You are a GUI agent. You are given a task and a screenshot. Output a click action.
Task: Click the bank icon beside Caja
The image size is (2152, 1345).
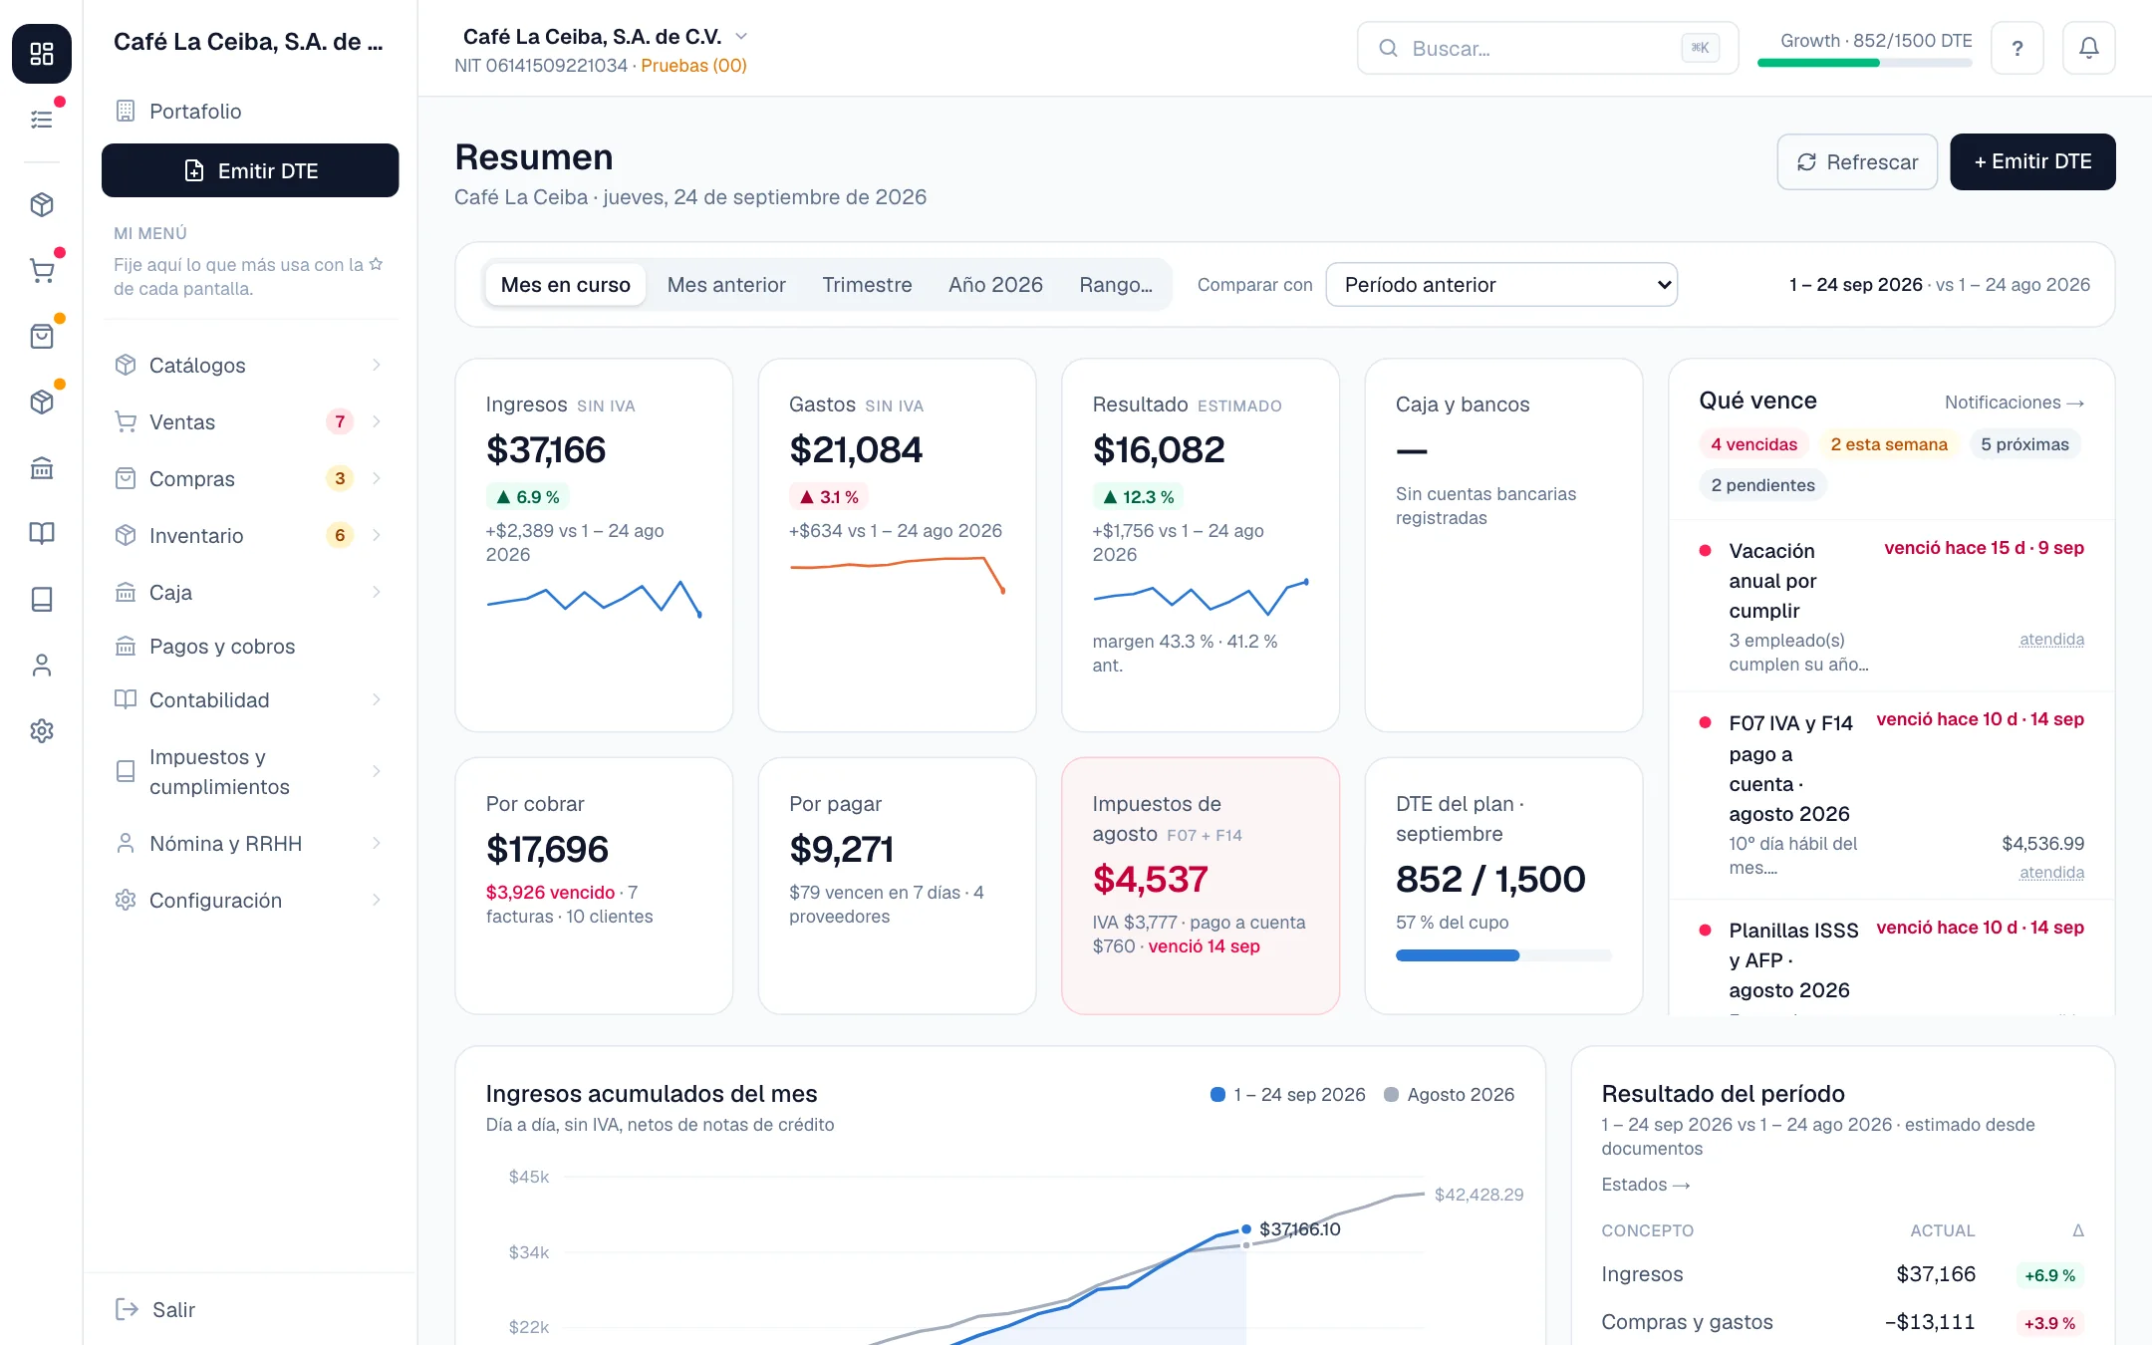[126, 592]
